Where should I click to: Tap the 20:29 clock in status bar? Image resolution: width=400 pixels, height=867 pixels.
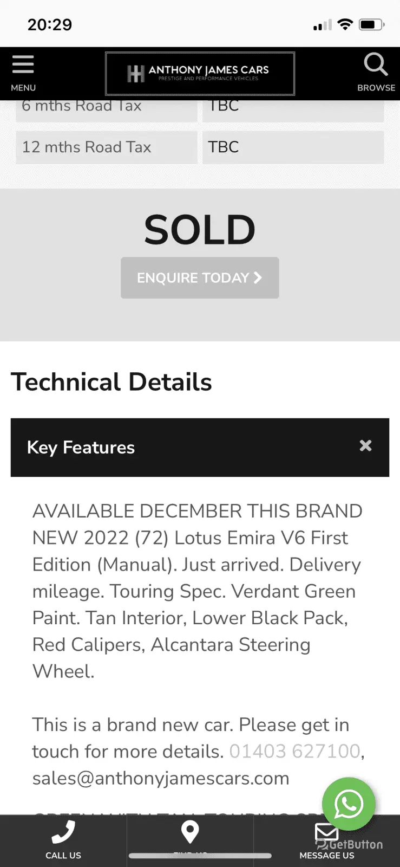(x=50, y=24)
